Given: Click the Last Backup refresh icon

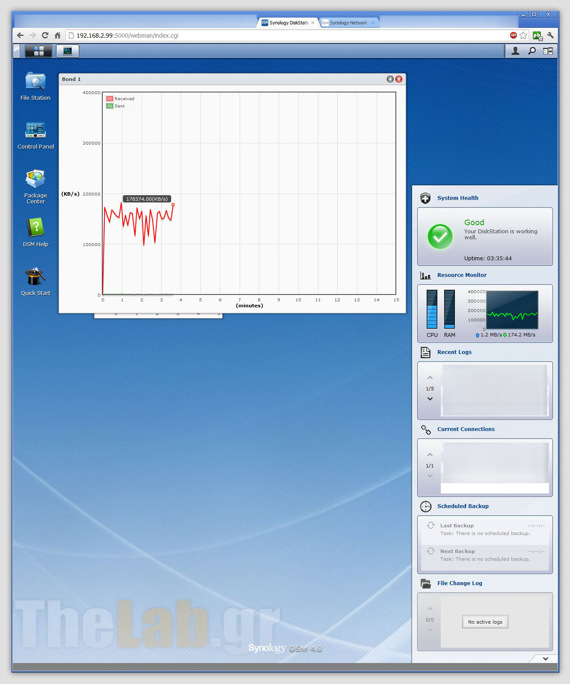Looking at the screenshot, I should [x=431, y=525].
